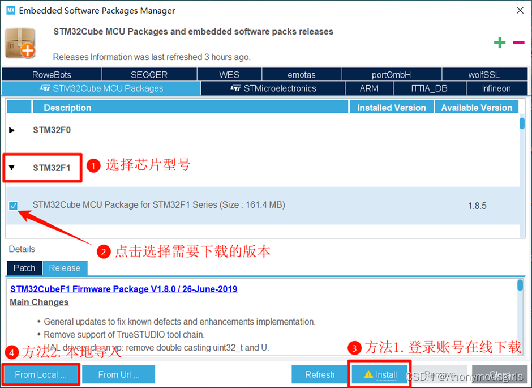
Task: Open the STM32CubeF1 Firmware Package V1.8.0 link
Action: click(x=124, y=289)
